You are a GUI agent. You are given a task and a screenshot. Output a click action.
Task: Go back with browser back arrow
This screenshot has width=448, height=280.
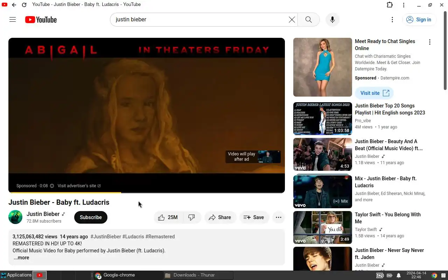(x=14, y=5)
